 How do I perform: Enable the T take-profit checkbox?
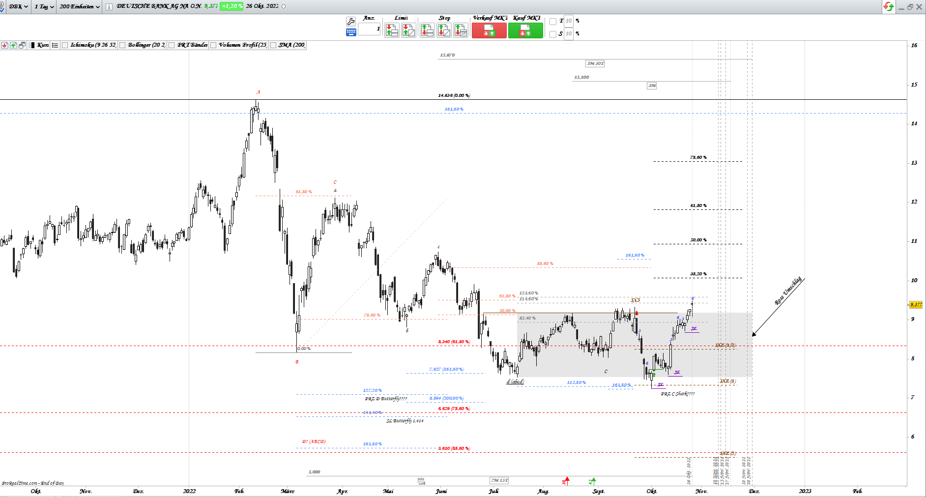coord(553,21)
